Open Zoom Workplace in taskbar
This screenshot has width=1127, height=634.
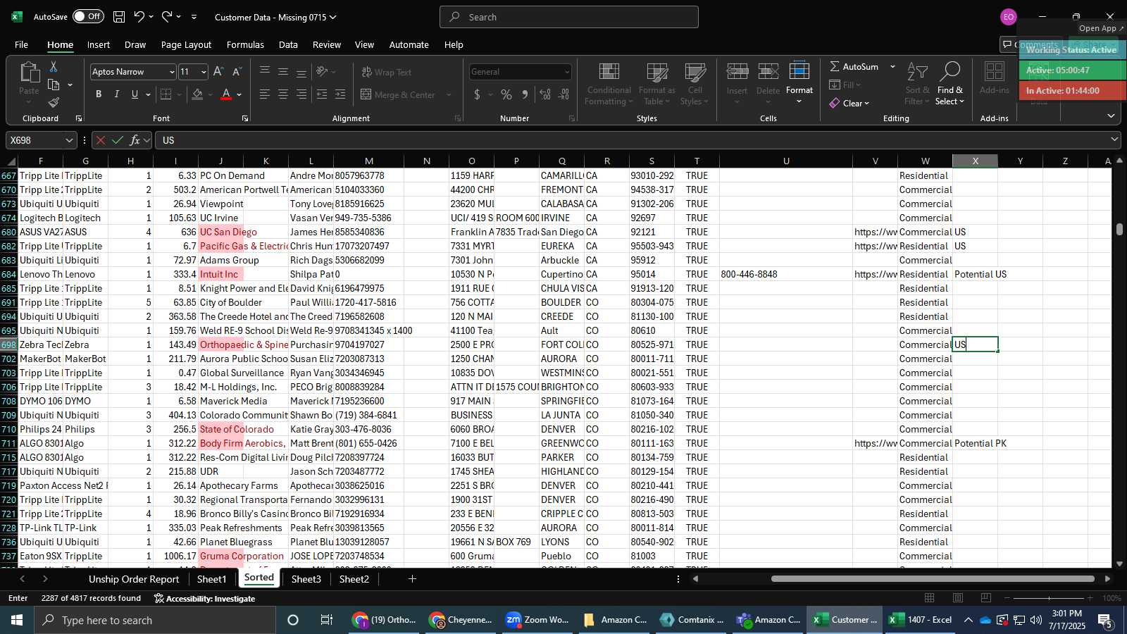pos(537,620)
